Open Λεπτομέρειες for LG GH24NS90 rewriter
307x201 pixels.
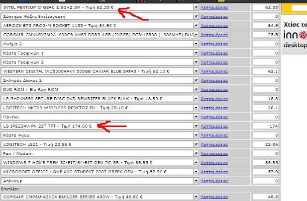[214, 99]
